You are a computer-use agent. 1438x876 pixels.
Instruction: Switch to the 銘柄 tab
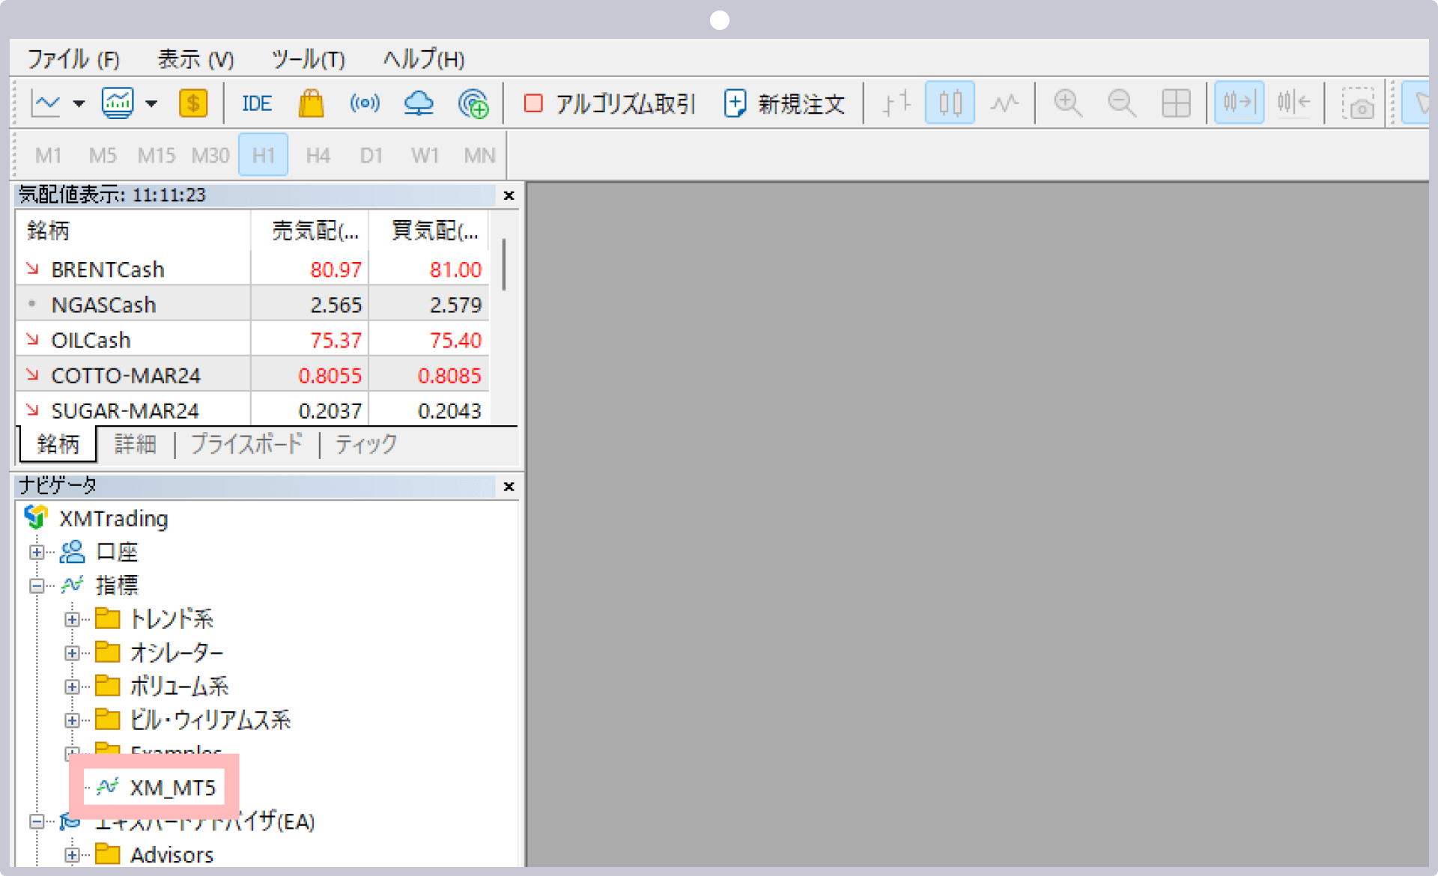pos(58,443)
